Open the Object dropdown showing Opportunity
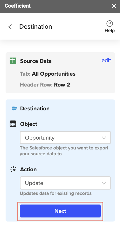120x237 pixels. coord(65,138)
